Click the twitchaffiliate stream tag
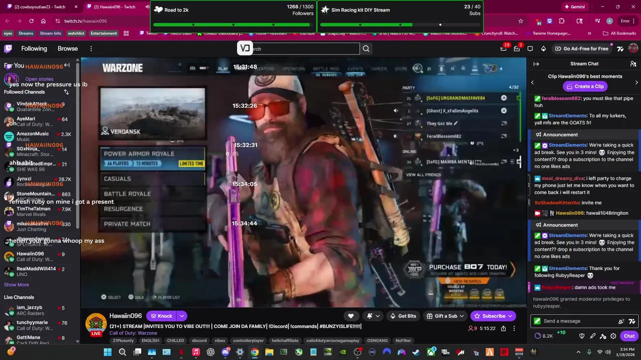This screenshot has height=360, width=641. tap(285, 340)
